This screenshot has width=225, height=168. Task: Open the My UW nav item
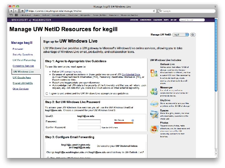pos(173,20)
